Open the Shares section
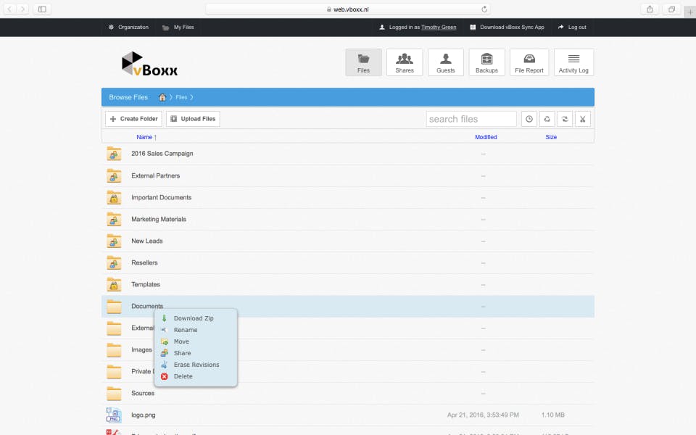This screenshot has height=435, width=696. click(405, 62)
